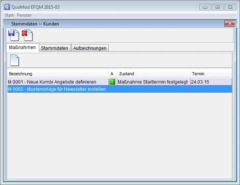Click the delete icon with red X
This screenshot has width=240, height=185.
click(27, 35)
